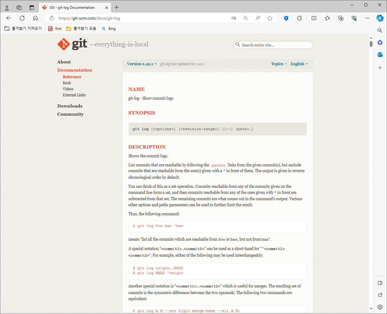Click the scroll up arrow
Image resolution: width=387 pixels, height=314 pixels.
371,38
